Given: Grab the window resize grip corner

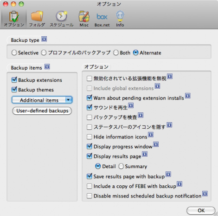Looking at the screenshot, I should [x=216, y=214].
